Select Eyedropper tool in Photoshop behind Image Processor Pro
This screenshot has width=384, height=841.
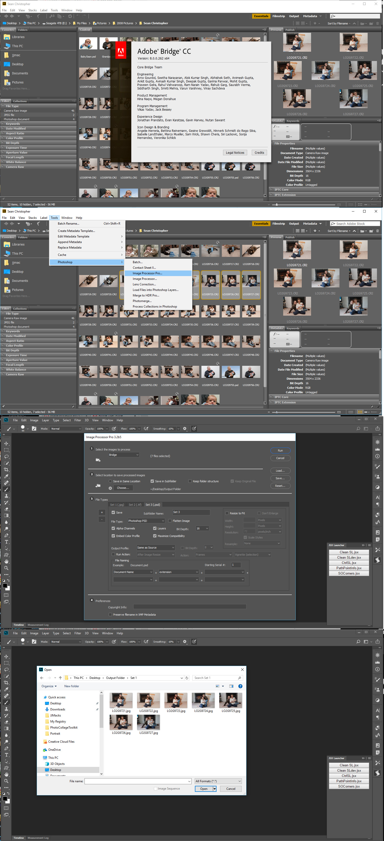pos(6,476)
